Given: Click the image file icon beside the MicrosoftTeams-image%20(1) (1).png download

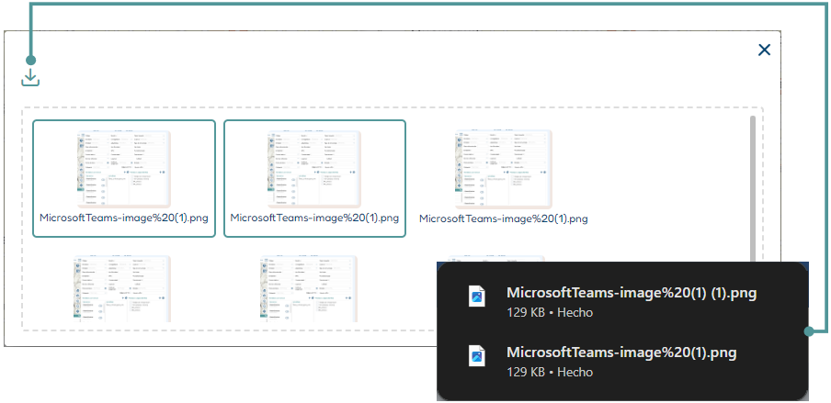Looking at the screenshot, I should [477, 296].
